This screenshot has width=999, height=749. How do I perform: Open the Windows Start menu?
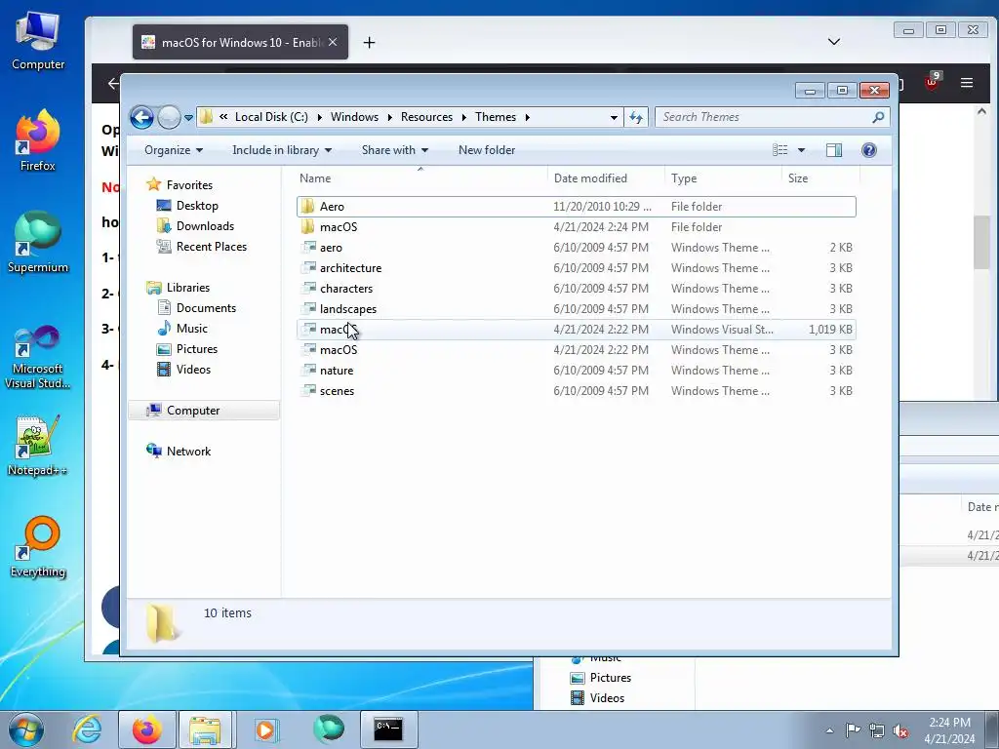point(26,729)
